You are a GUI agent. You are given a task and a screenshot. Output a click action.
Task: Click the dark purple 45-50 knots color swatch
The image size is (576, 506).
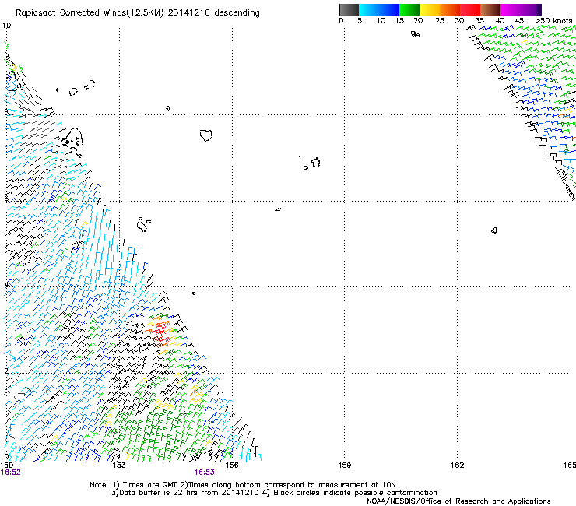click(531, 9)
